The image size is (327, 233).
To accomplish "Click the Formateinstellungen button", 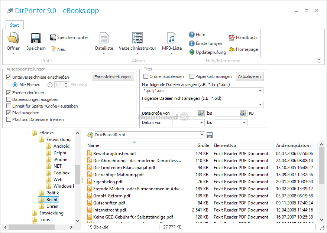I will click(113, 77).
